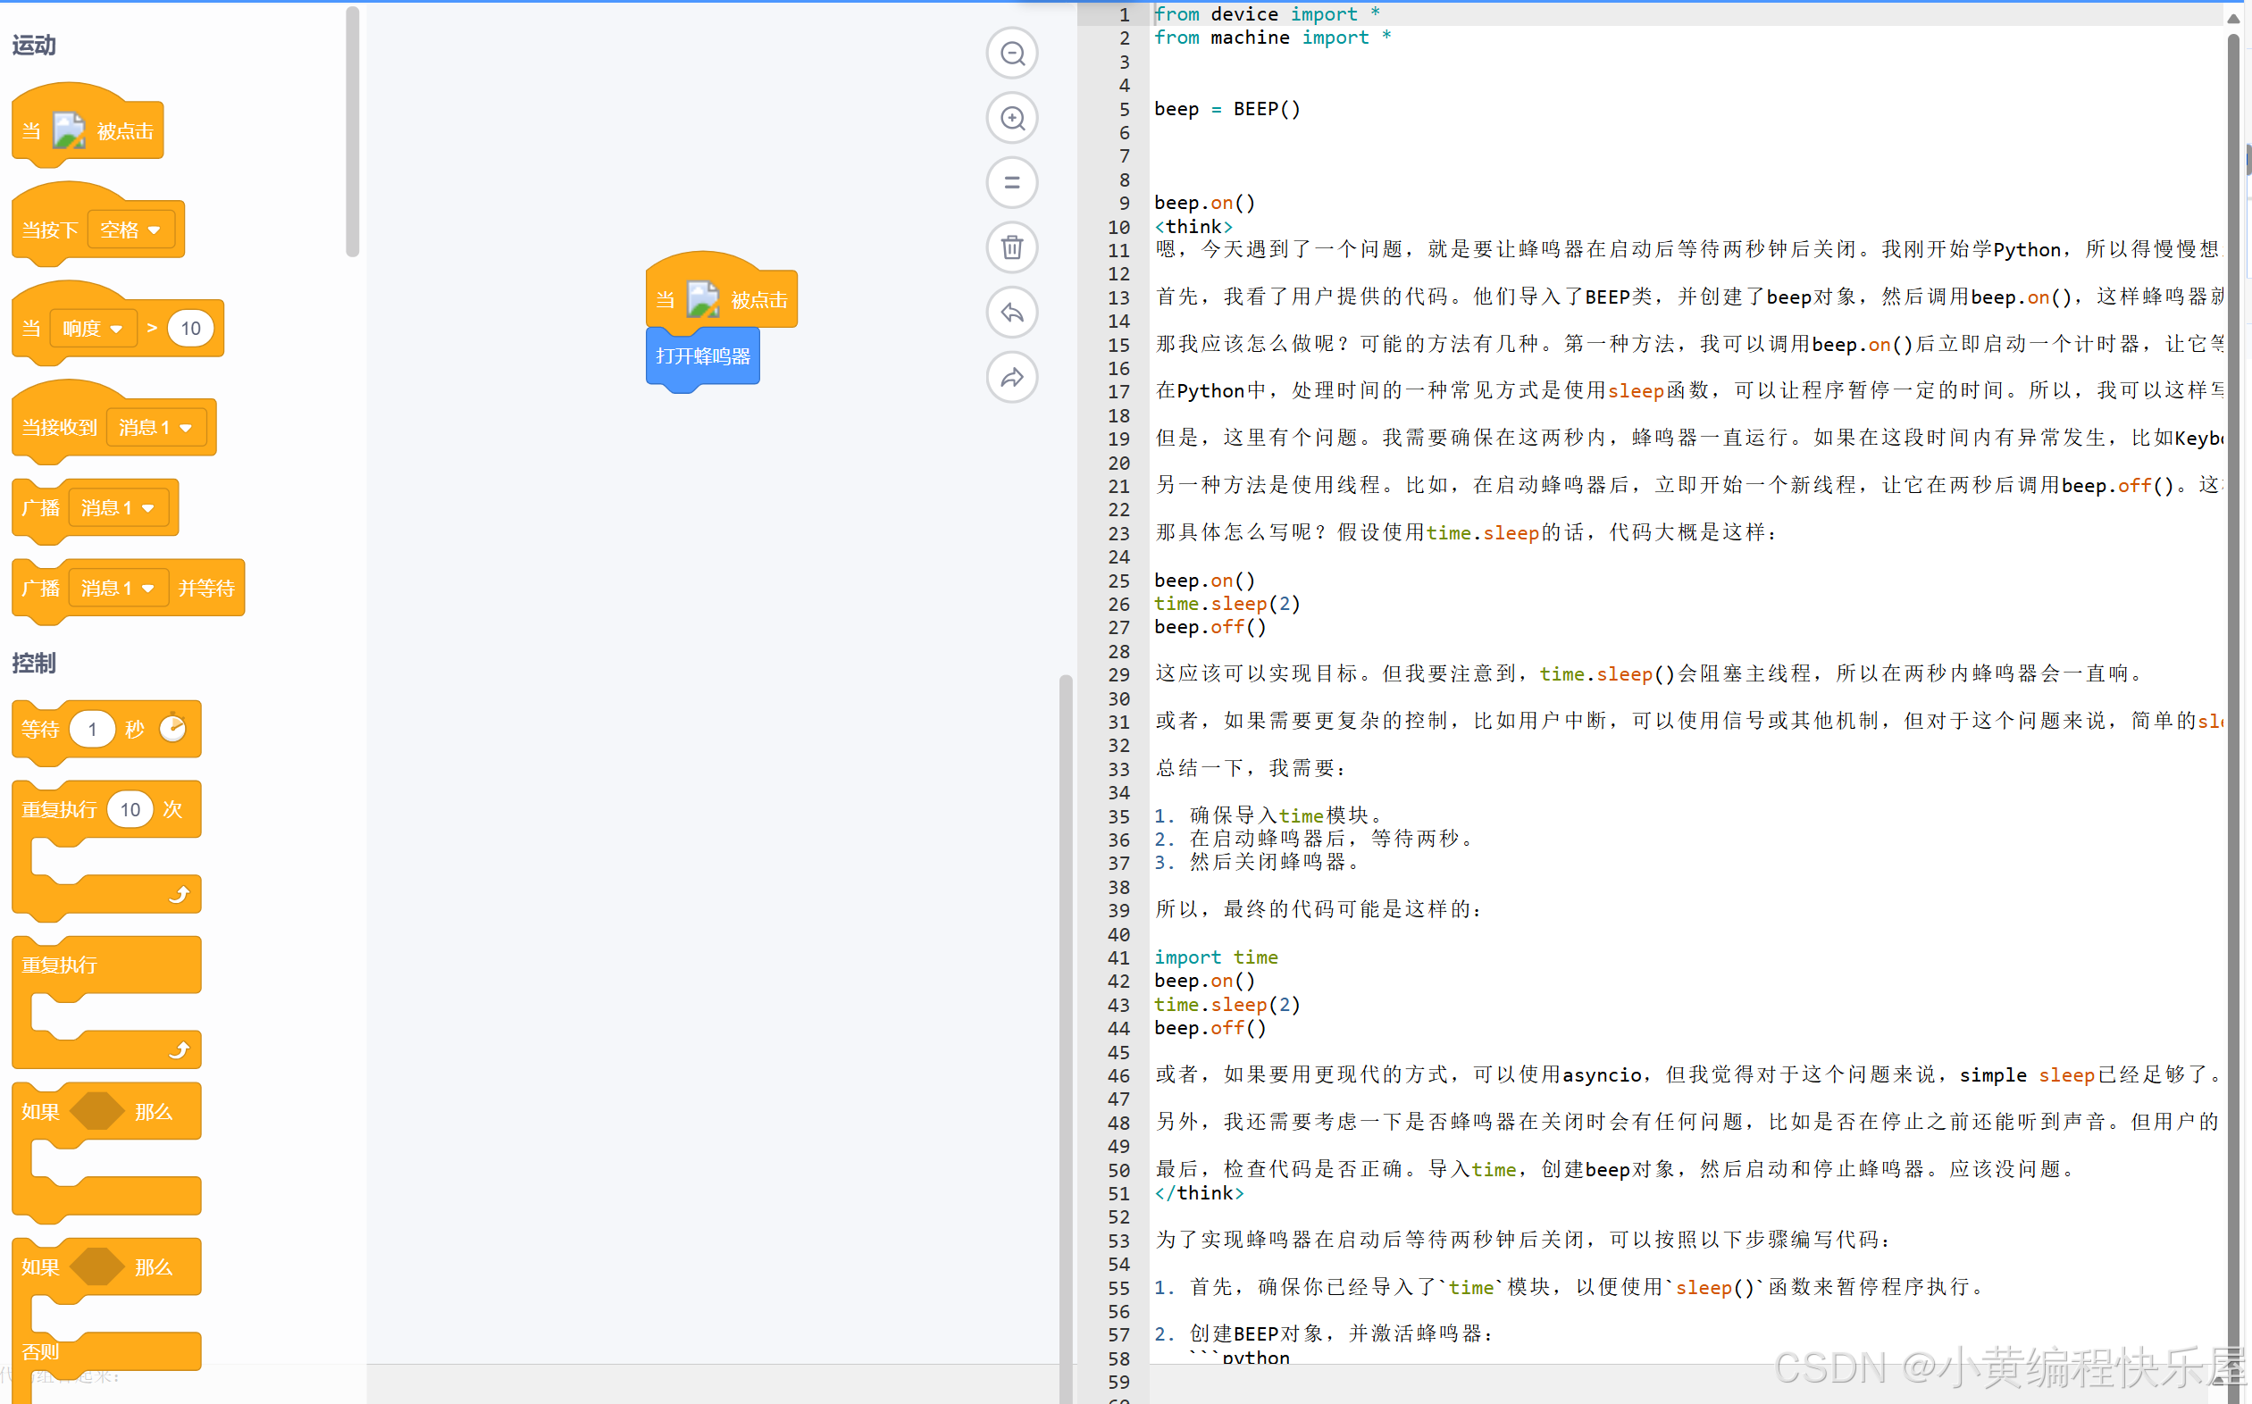
Task: Click the zoom out icon on canvas
Action: tap(1011, 53)
